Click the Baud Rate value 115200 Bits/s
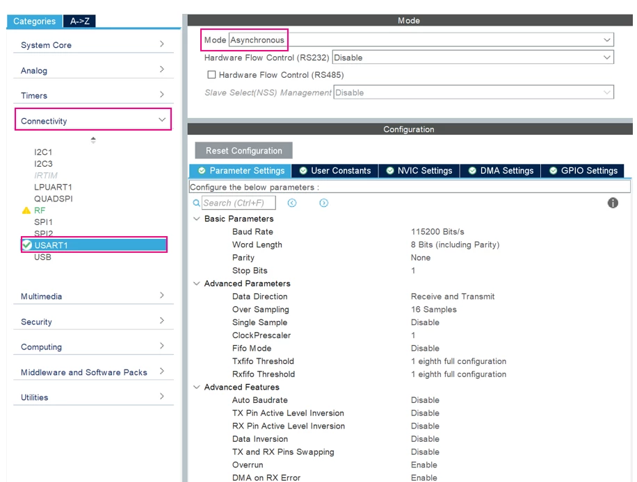The image size is (637, 482). pyautogui.click(x=437, y=232)
